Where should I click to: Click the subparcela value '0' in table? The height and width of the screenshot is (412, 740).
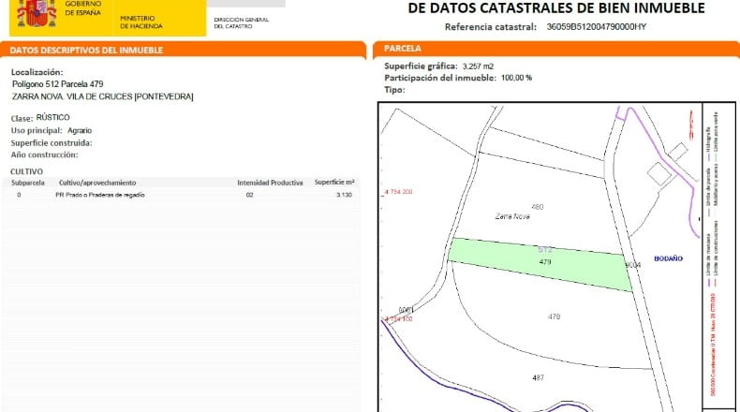click(19, 195)
